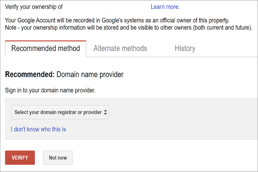258x172 pixels.
Task: Click the bold "Recommended:" heading label
Action: click(30, 75)
